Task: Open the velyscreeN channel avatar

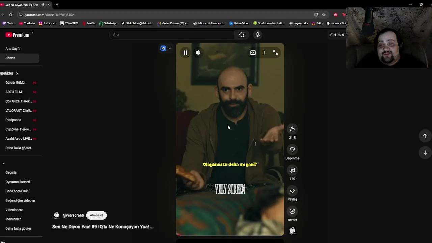Action: [x=56, y=215]
